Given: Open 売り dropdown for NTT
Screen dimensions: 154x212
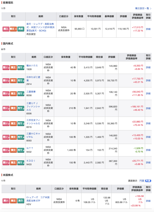Looking at the screenshot, I should (21, 150).
